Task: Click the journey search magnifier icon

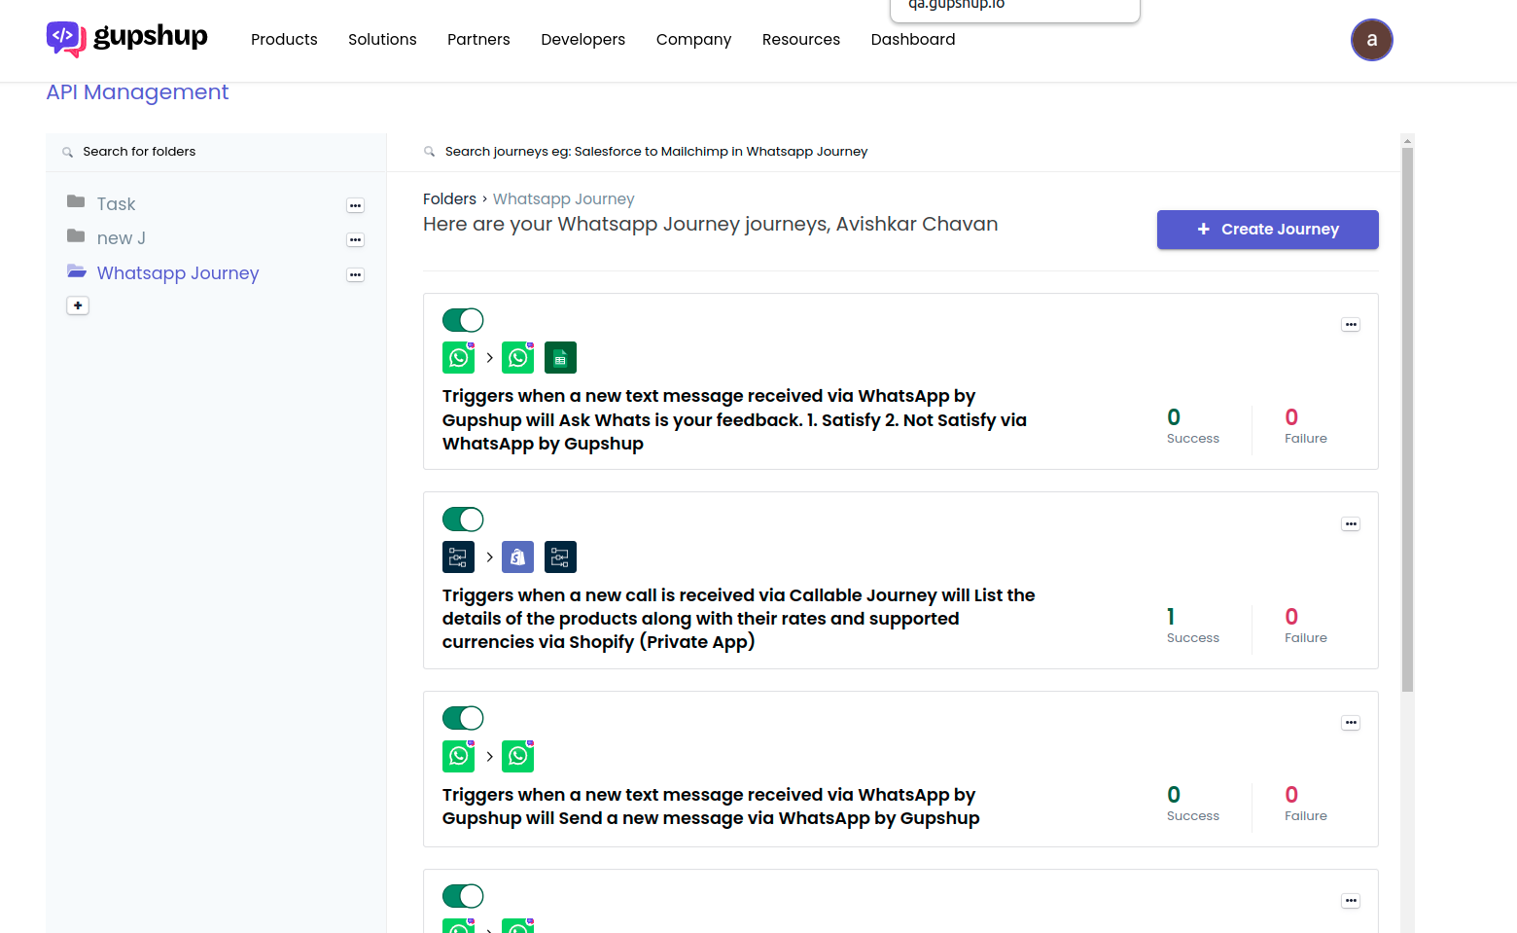Action: click(x=429, y=152)
